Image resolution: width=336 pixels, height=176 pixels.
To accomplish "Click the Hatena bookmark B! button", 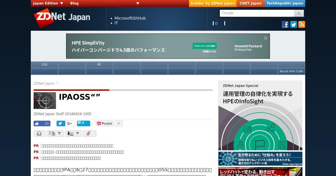I will [83, 123].
